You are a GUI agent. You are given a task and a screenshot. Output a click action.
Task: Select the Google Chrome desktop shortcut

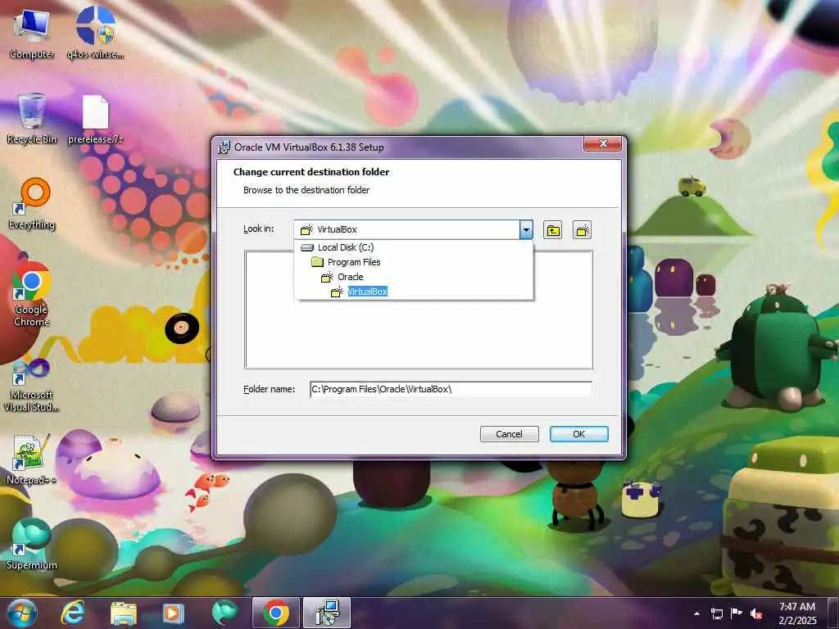tap(32, 294)
